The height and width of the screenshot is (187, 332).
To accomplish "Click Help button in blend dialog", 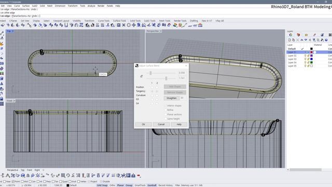I will point(179,125).
